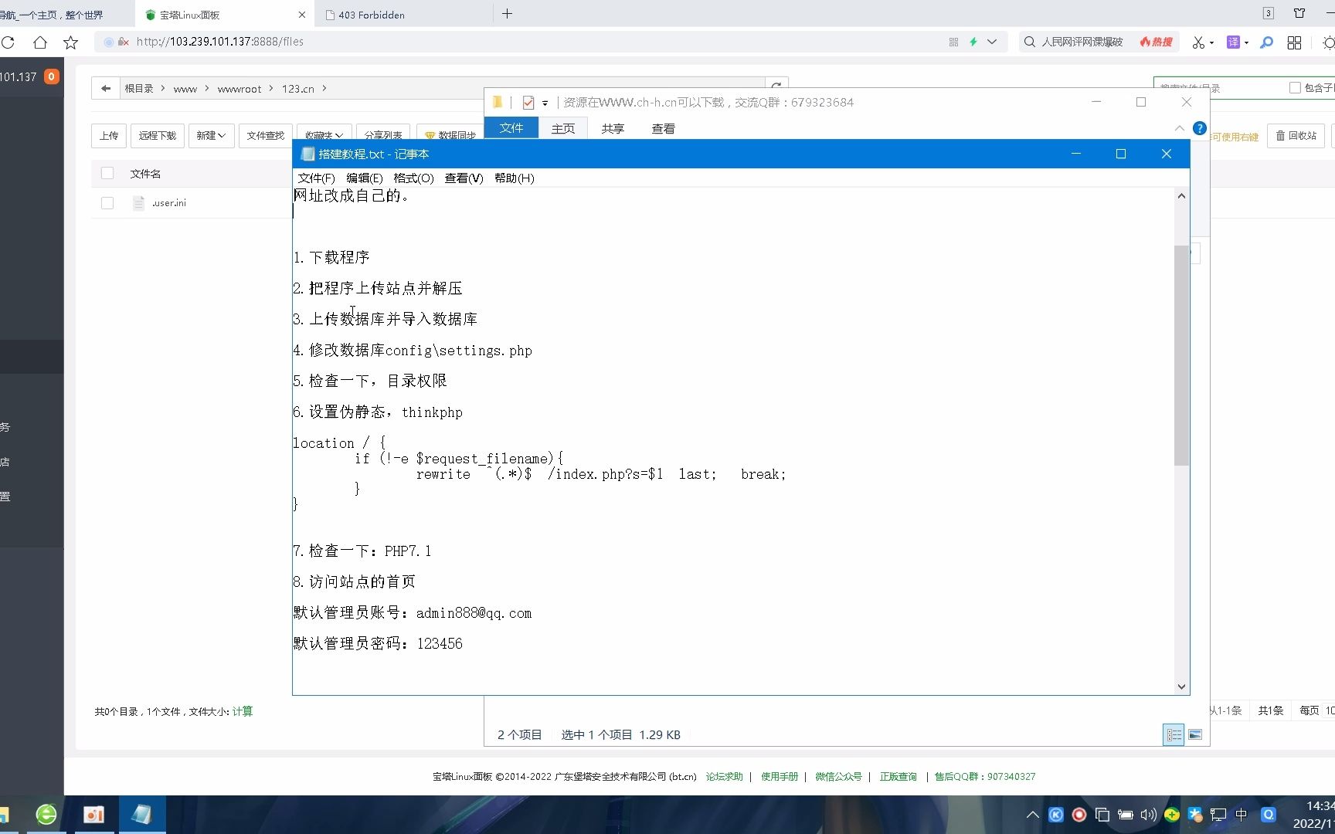Open the address bar dropdown chevron

[992, 42]
